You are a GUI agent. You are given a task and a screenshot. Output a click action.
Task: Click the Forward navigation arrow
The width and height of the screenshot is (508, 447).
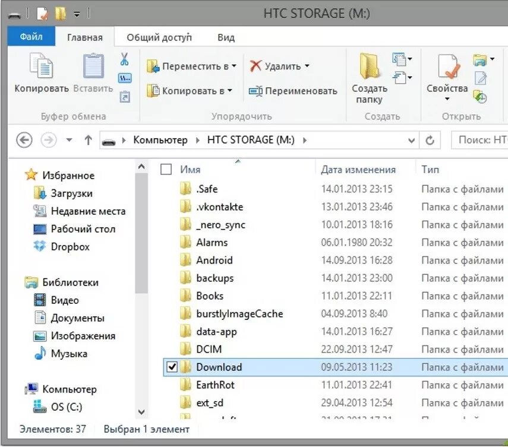pos(49,140)
